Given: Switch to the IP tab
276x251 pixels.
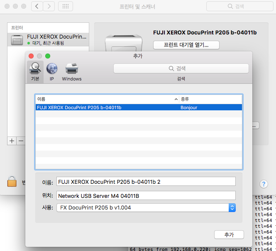Looking at the screenshot, I should click(x=52, y=72).
